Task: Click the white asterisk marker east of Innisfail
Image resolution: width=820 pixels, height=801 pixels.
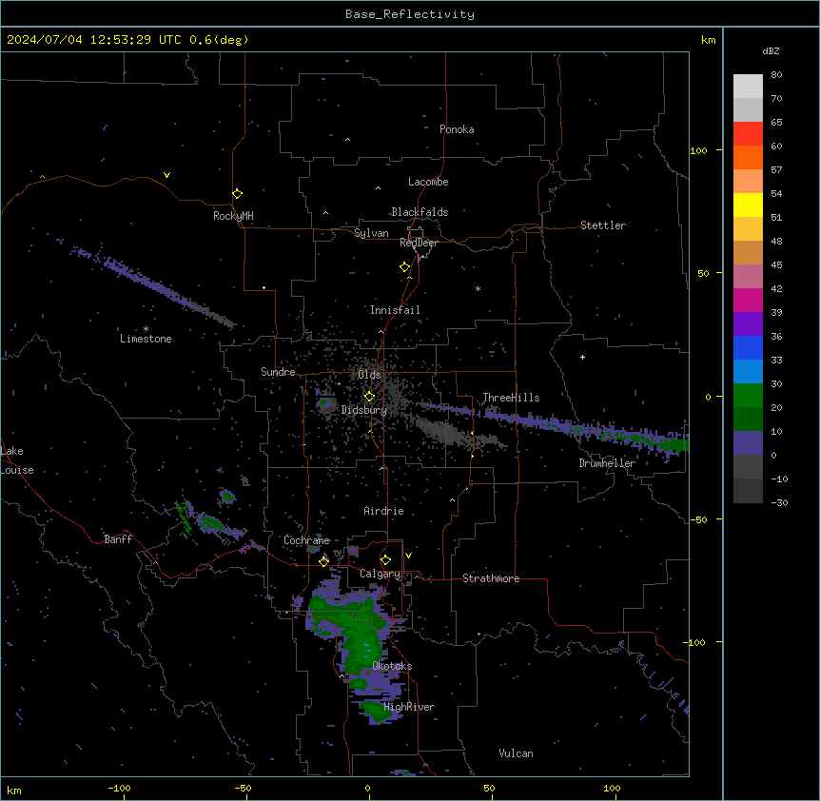Action: pos(478,288)
